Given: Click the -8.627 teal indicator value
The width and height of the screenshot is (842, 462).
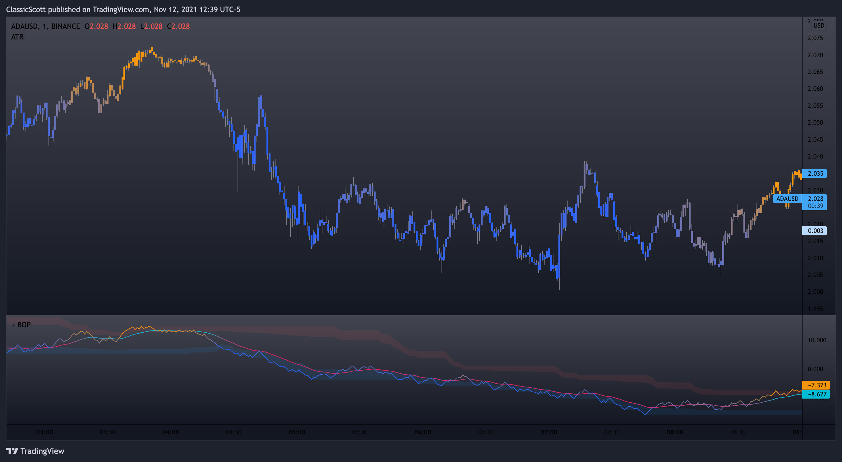Looking at the screenshot, I should (x=816, y=394).
